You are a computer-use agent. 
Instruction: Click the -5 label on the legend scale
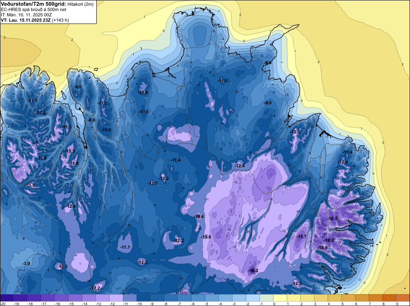point(207,304)
